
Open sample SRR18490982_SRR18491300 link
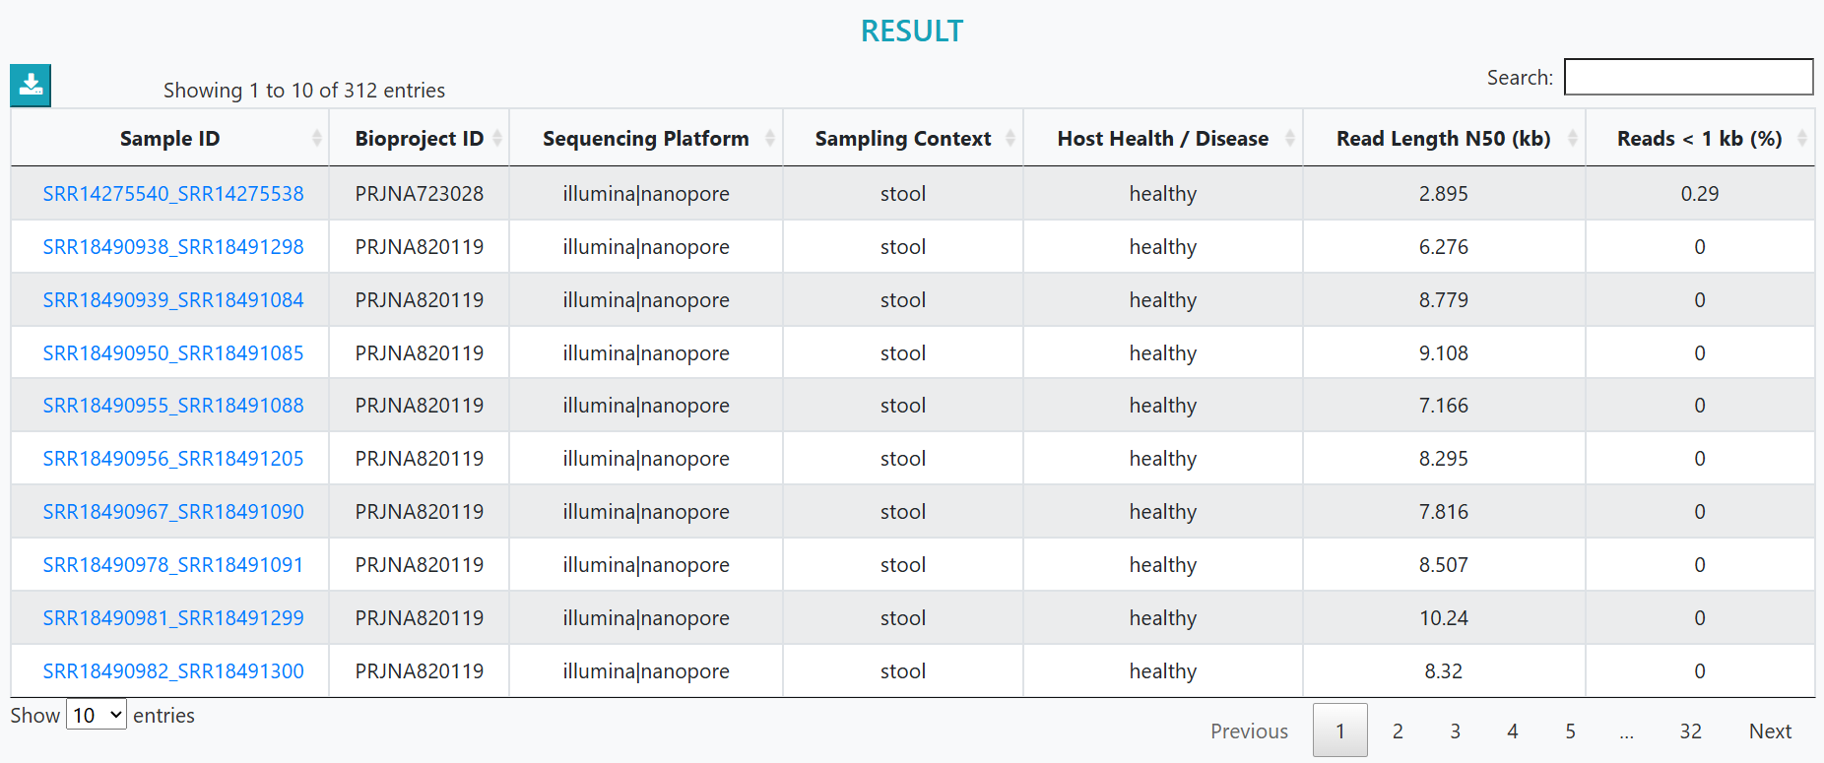coord(173,671)
